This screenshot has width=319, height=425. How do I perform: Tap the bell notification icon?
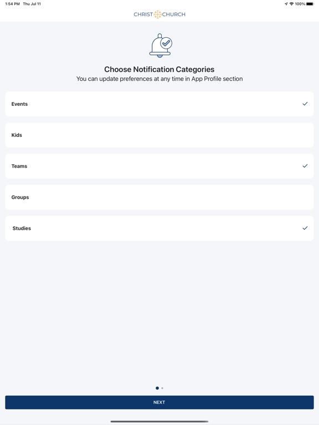160,45
